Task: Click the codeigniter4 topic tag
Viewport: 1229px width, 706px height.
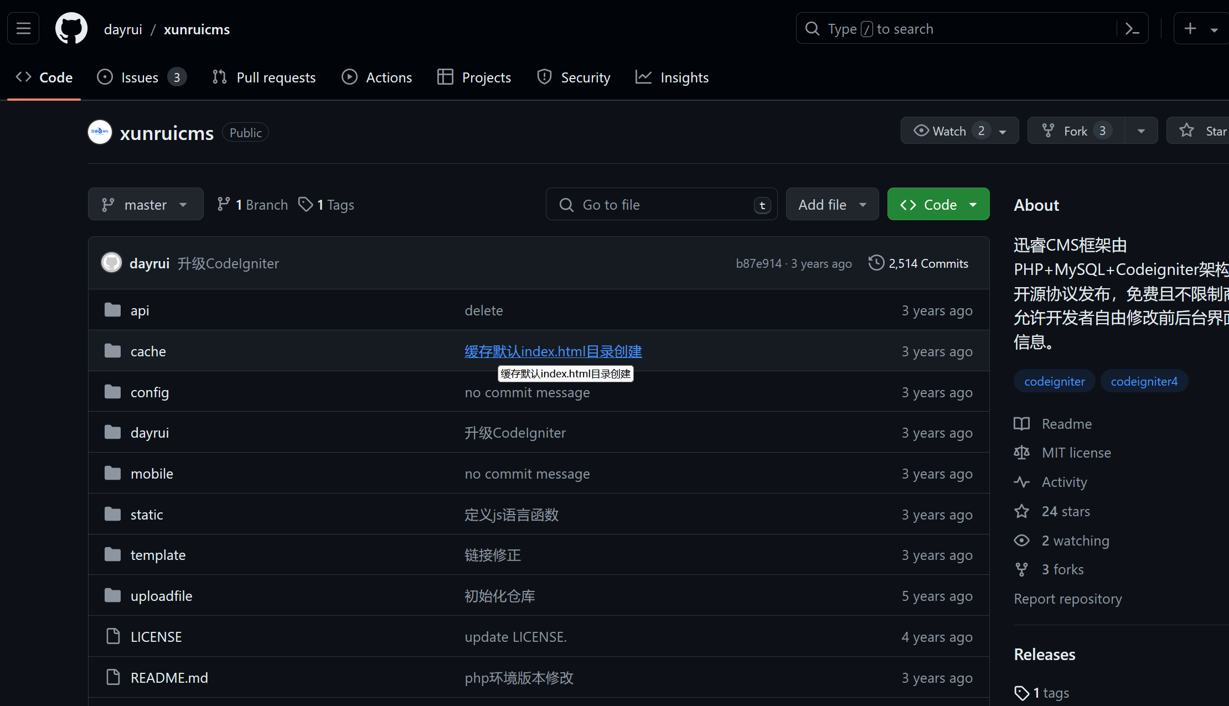Action: (1144, 381)
